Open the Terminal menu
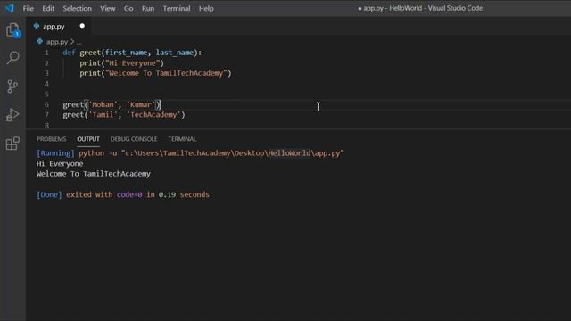The width and height of the screenshot is (571, 321). [177, 8]
